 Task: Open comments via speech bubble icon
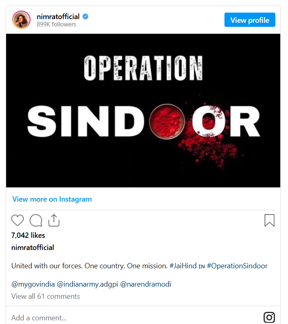(36, 220)
